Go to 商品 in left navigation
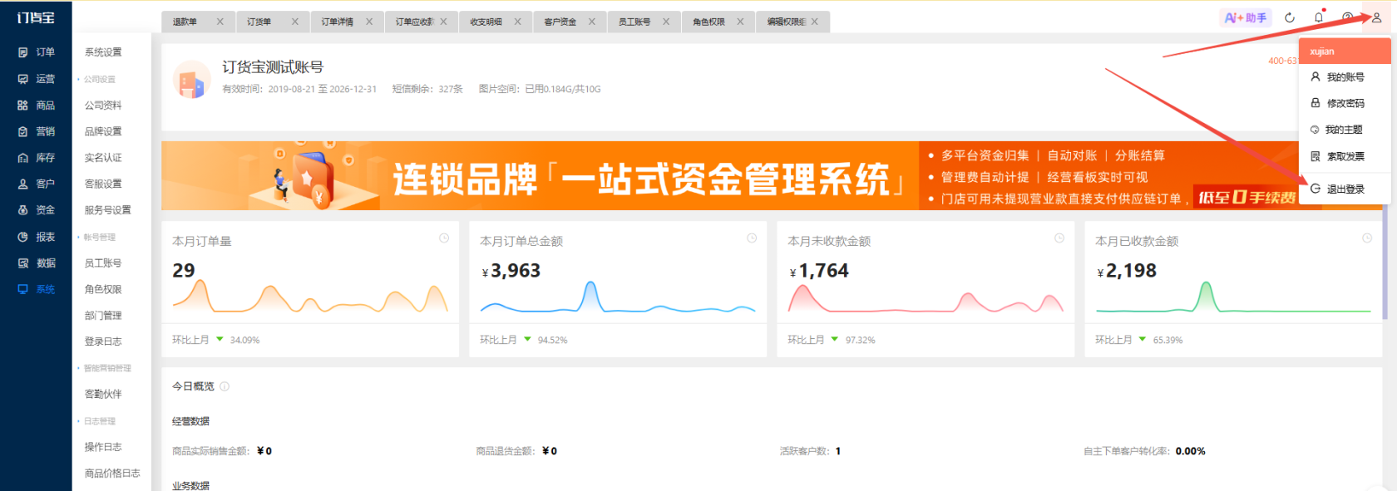Screen dimensions: 1397x491 36,106
